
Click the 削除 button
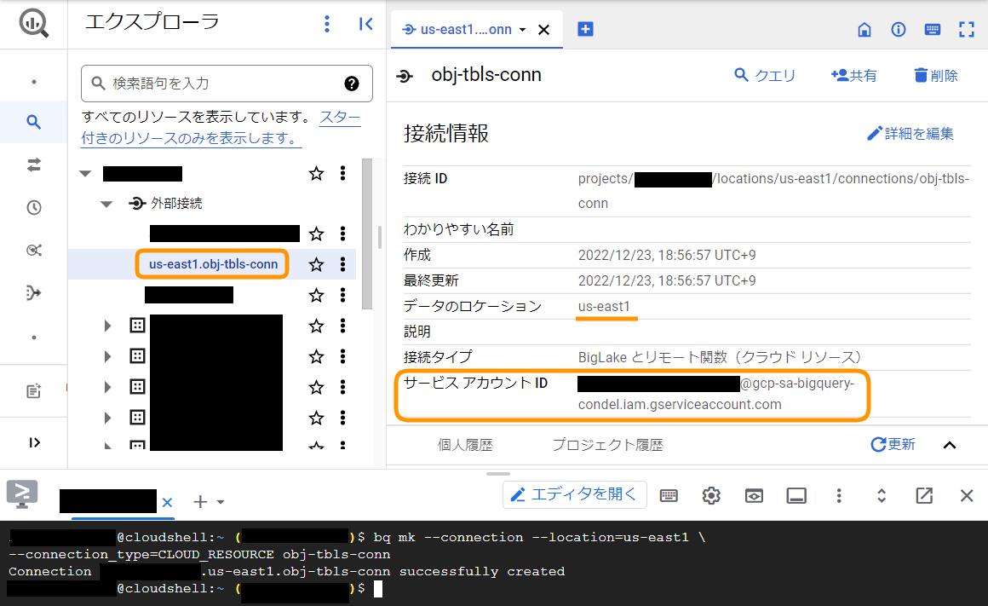(936, 76)
